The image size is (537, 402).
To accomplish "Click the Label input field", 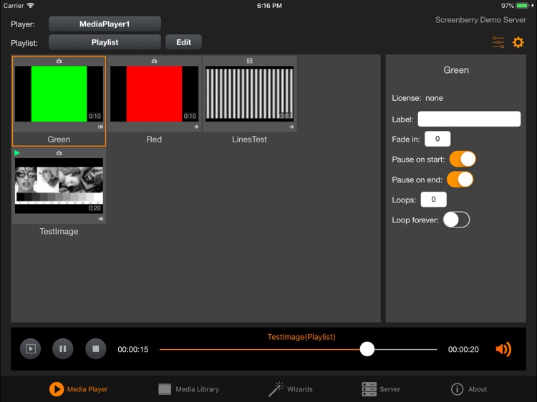I will coord(469,119).
